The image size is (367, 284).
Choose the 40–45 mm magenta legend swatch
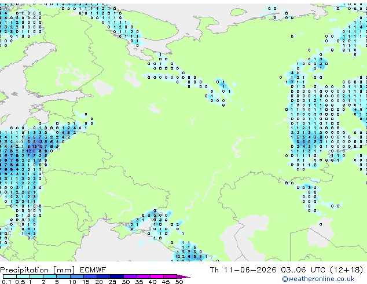(x=157, y=276)
